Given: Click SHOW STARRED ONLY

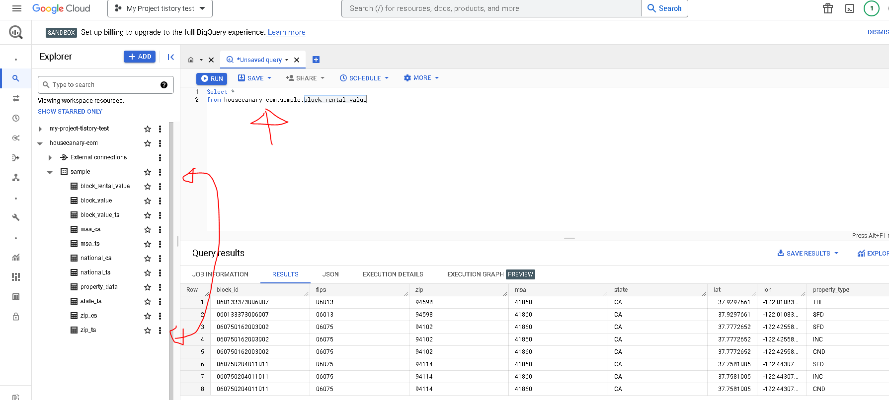Looking at the screenshot, I should point(70,112).
